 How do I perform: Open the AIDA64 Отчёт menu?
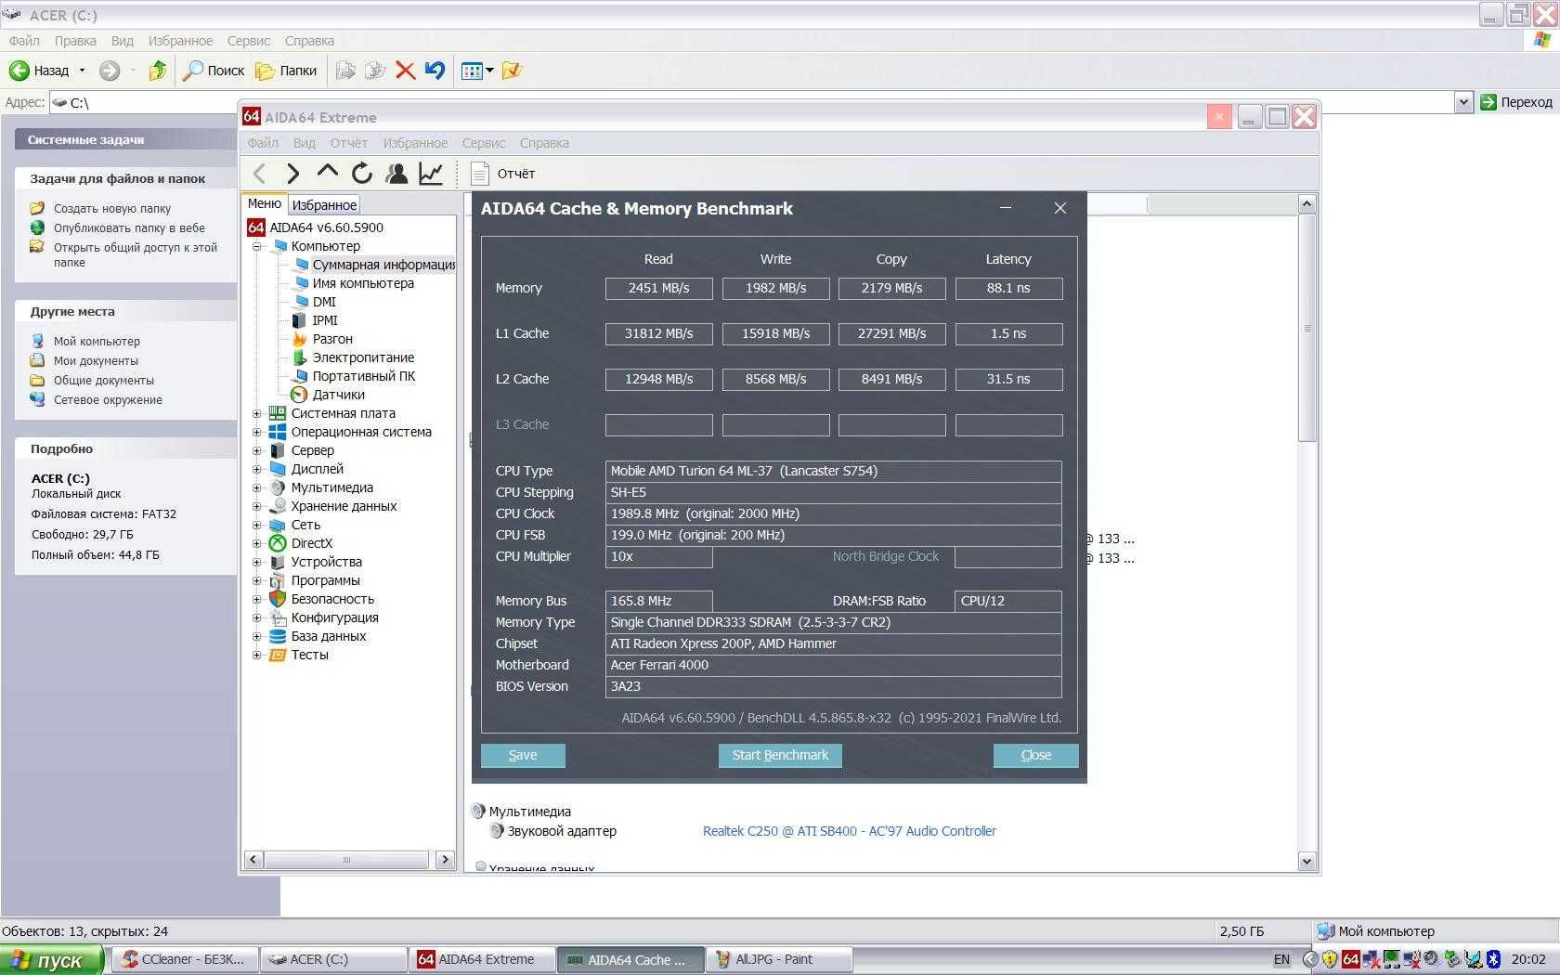tap(348, 143)
